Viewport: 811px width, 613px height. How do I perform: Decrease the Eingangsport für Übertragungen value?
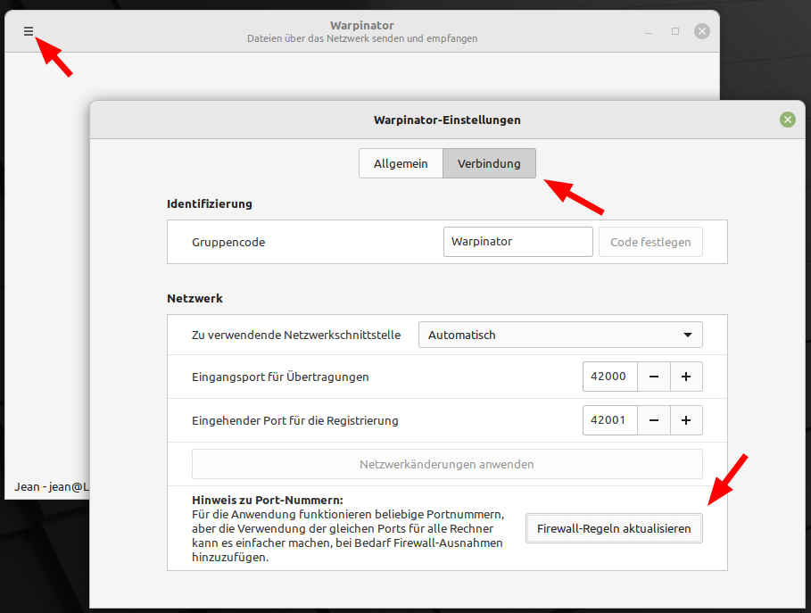(x=654, y=377)
